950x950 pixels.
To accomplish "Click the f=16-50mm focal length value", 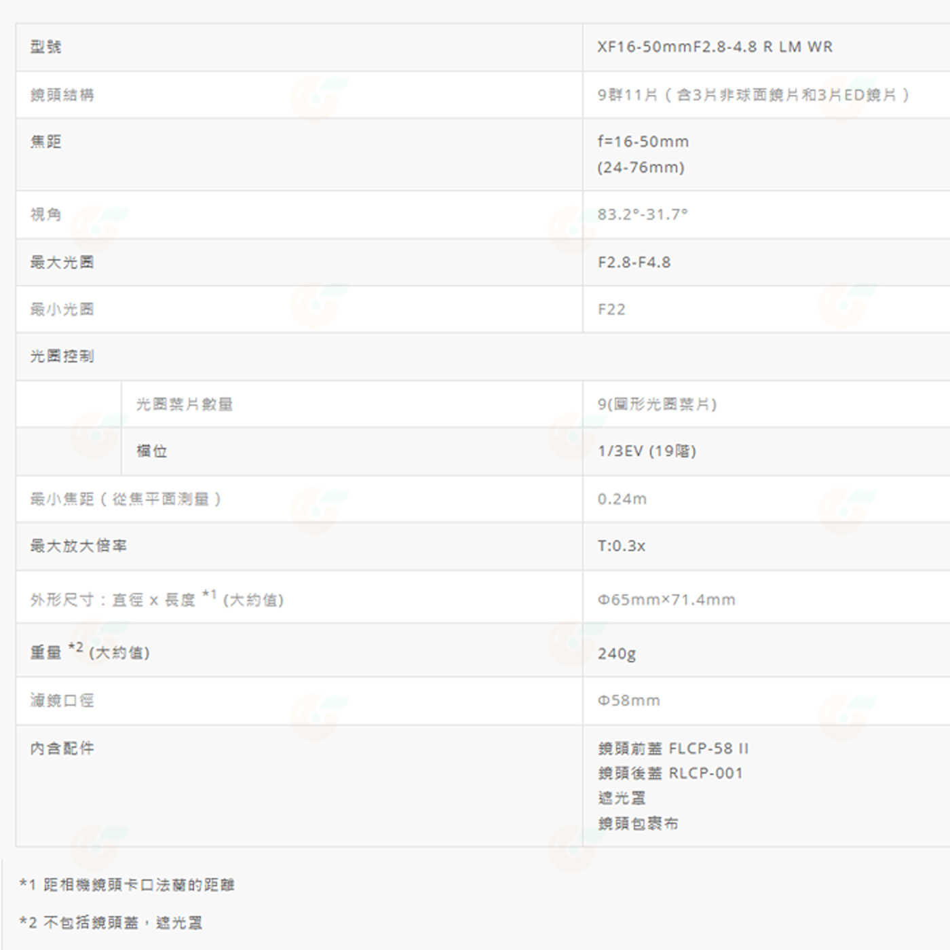I will 643,141.
